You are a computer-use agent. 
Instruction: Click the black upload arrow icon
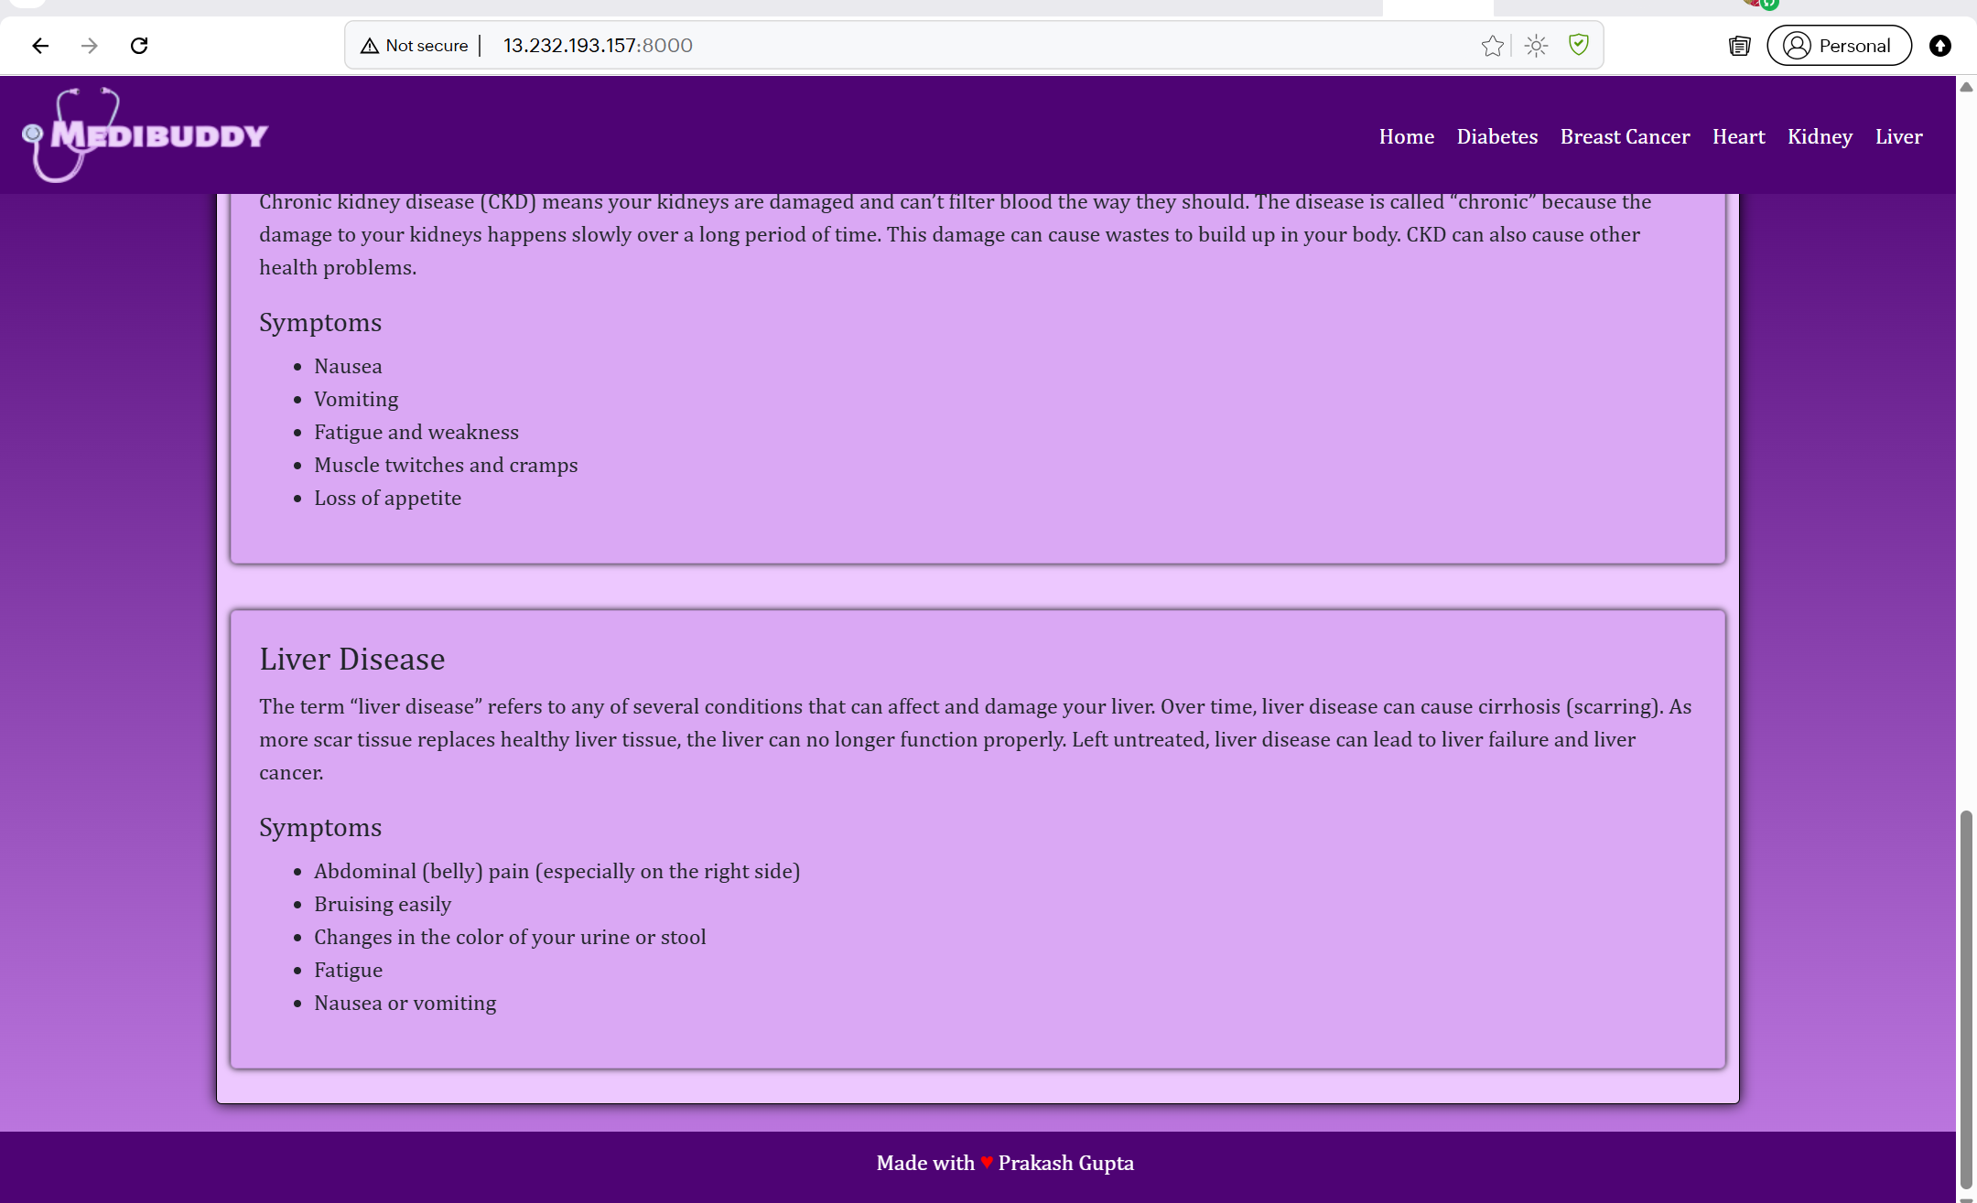1939,45
